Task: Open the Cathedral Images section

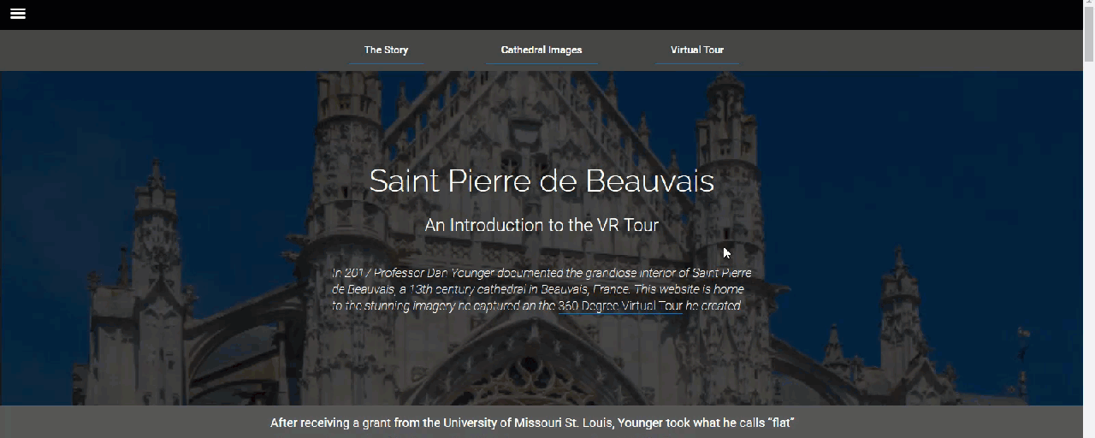Action: click(x=542, y=50)
